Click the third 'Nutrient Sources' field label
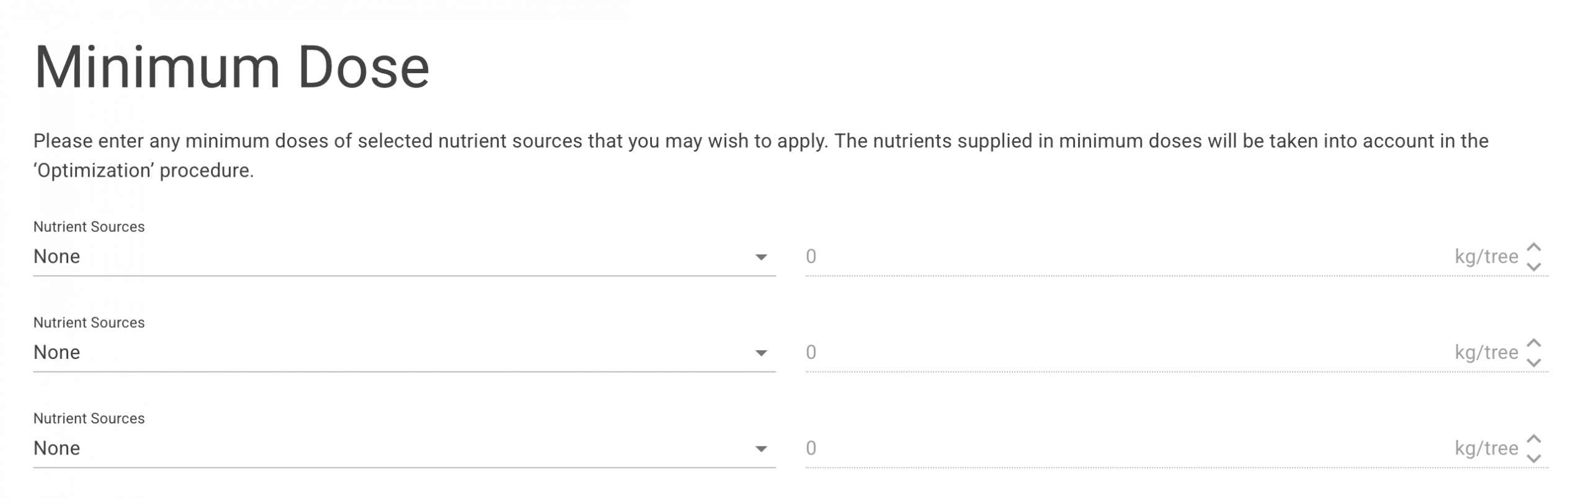Image resolution: width=1588 pixels, height=499 pixels. (x=89, y=418)
